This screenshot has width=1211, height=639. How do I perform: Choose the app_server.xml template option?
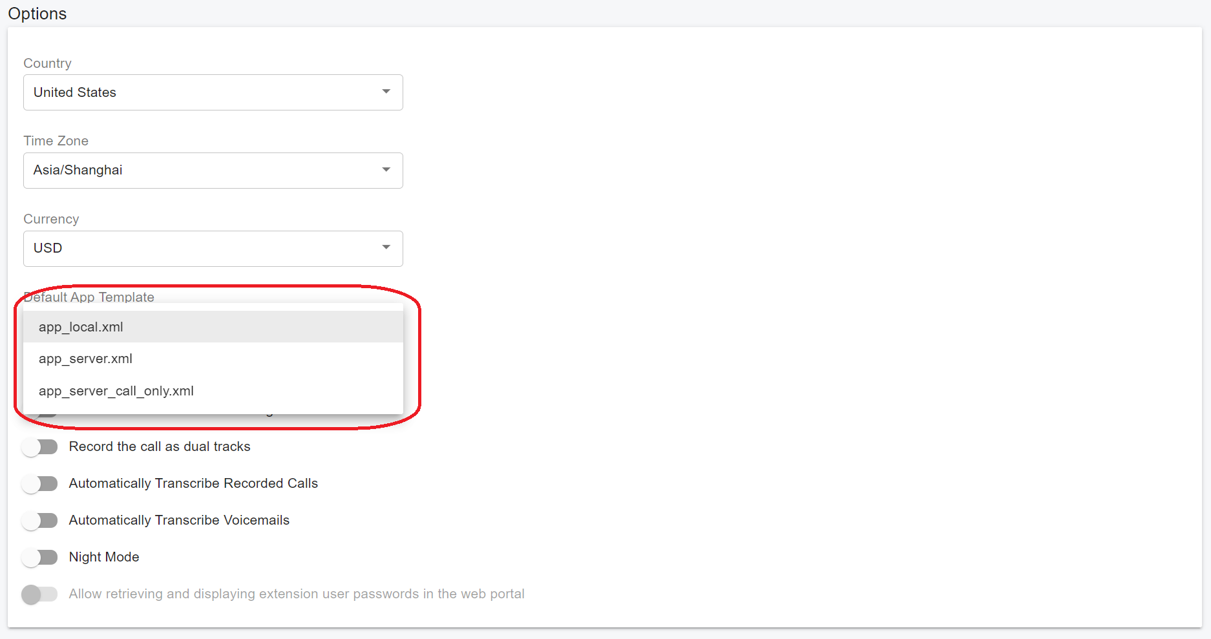coord(85,359)
